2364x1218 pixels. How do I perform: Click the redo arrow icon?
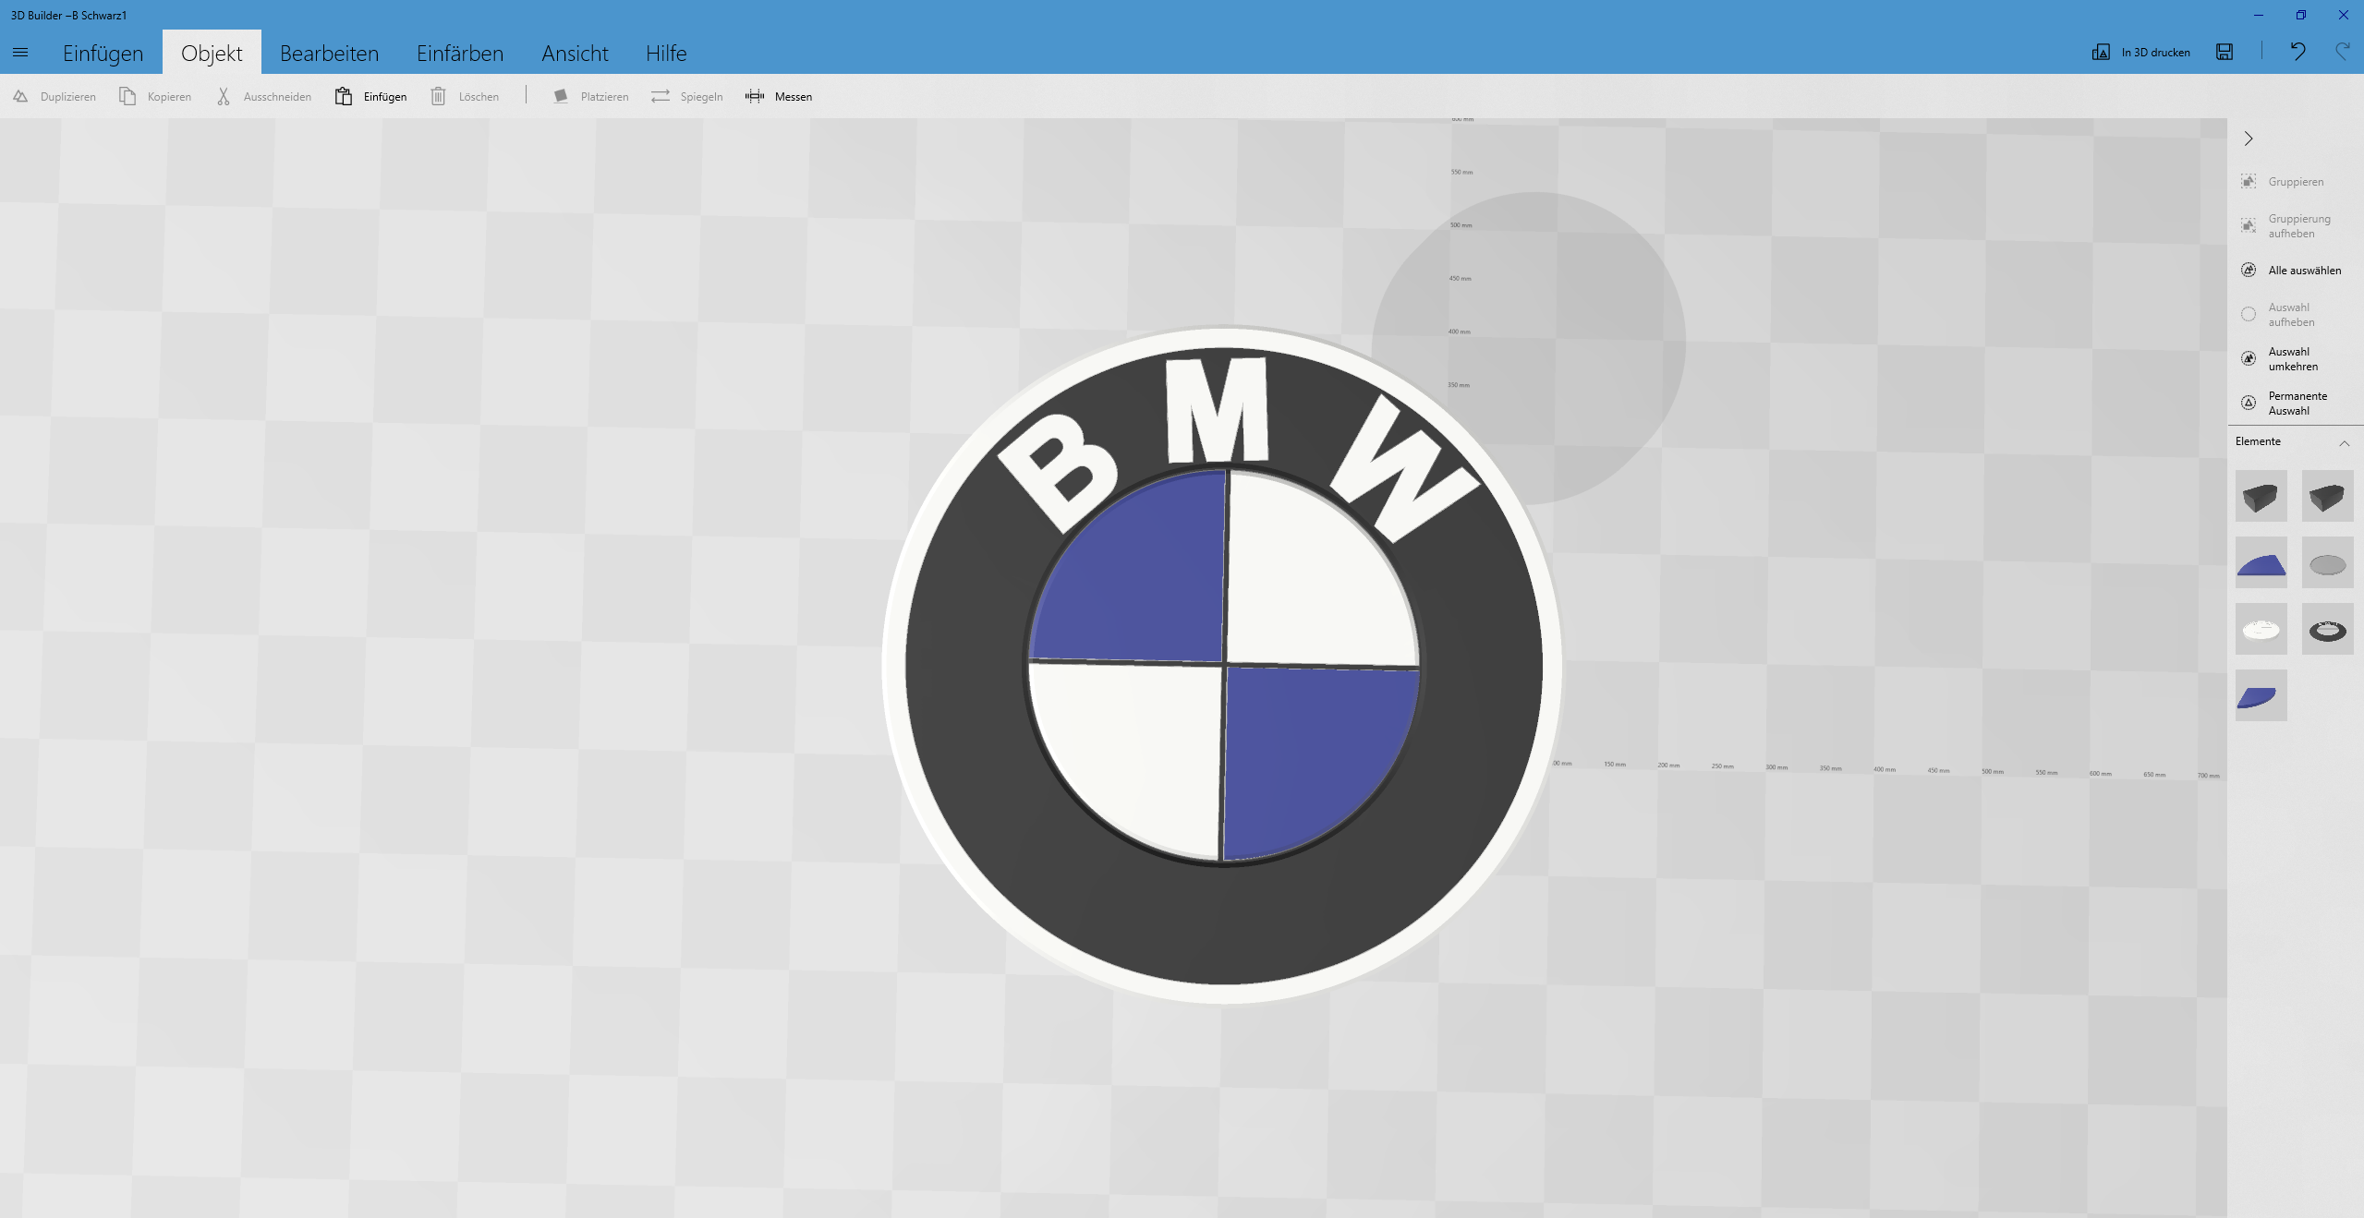[2342, 52]
